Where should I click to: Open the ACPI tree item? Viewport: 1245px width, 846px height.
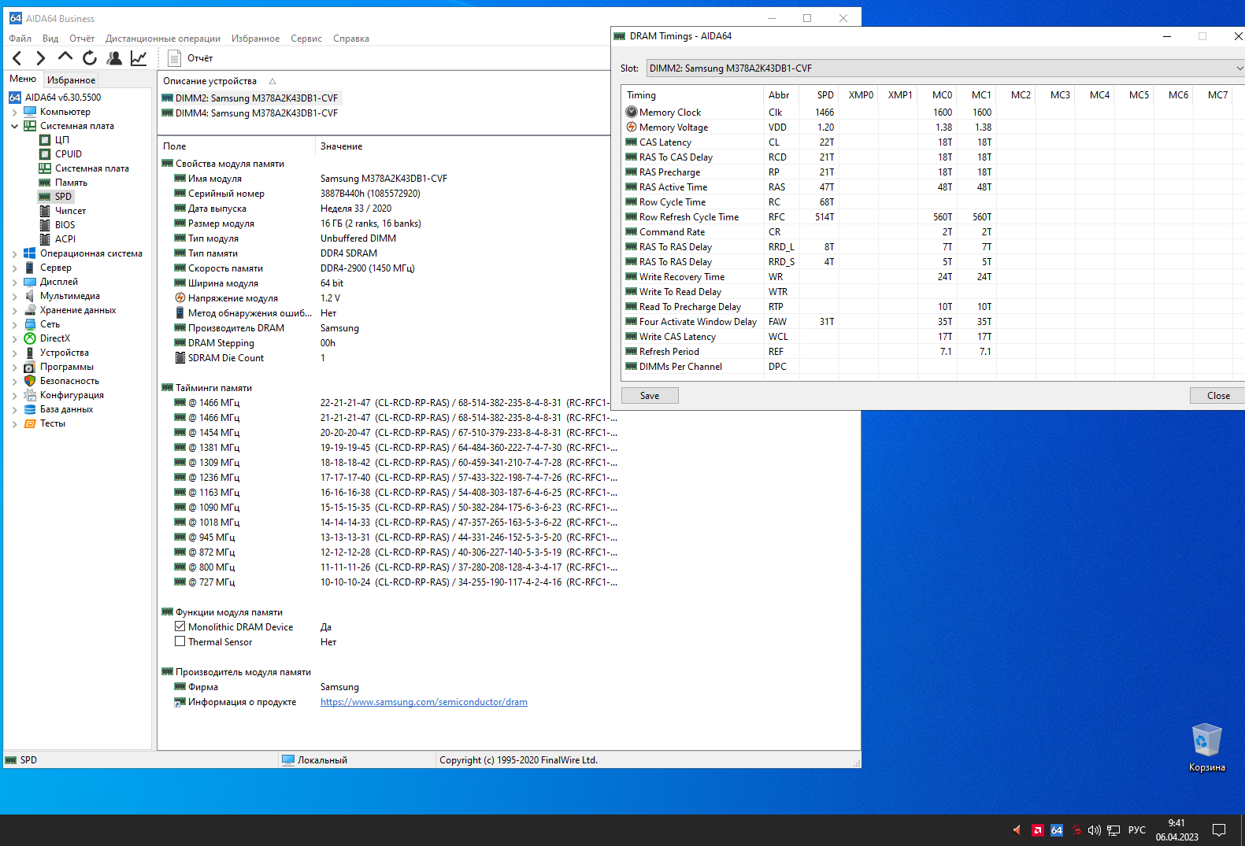click(x=65, y=239)
